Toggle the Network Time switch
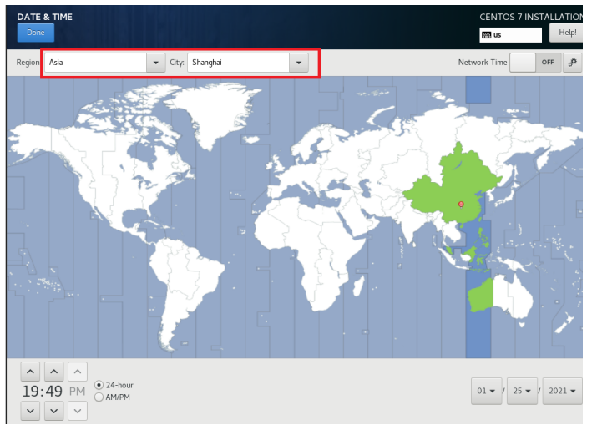This screenshot has width=592, height=435. (x=534, y=63)
